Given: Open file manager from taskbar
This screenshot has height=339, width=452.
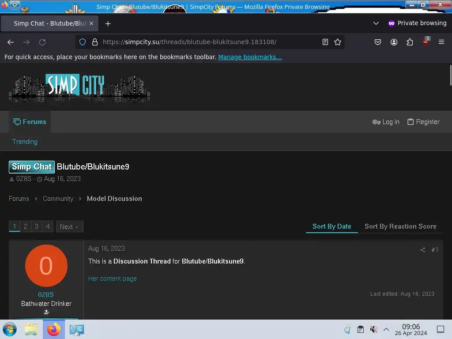Looking at the screenshot, I should tap(31, 329).
